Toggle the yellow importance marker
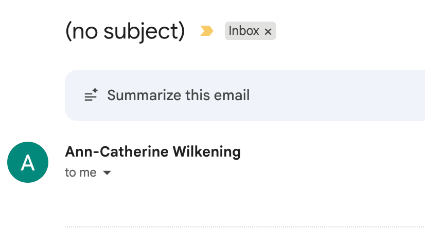The width and height of the screenshot is (425, 230). (x=207, y=32)
